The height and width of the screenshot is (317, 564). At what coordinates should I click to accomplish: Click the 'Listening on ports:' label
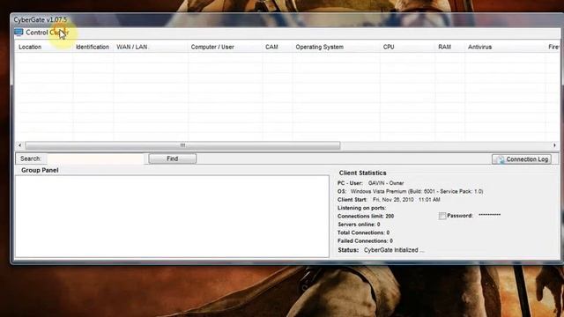(x=361, y=208)
